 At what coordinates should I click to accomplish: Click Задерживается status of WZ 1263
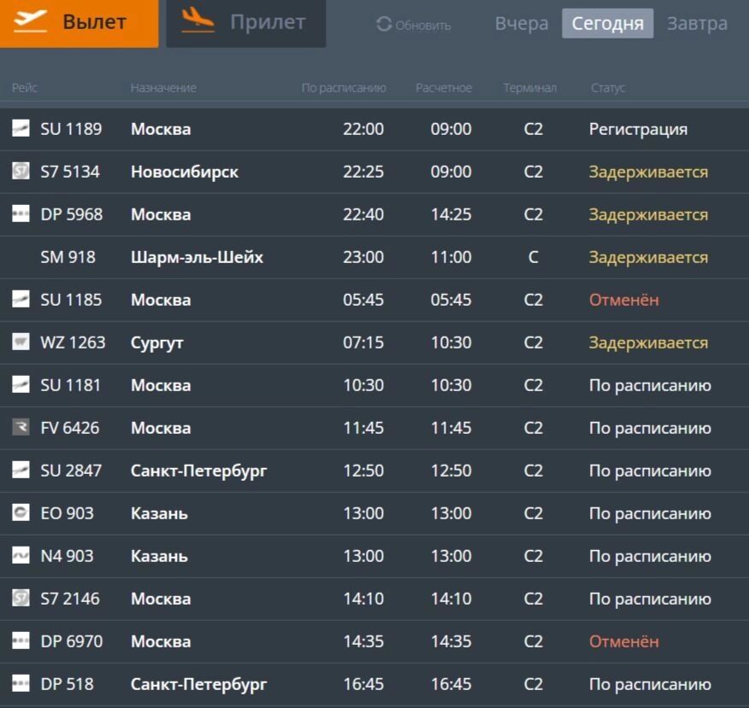click(648, 343)
